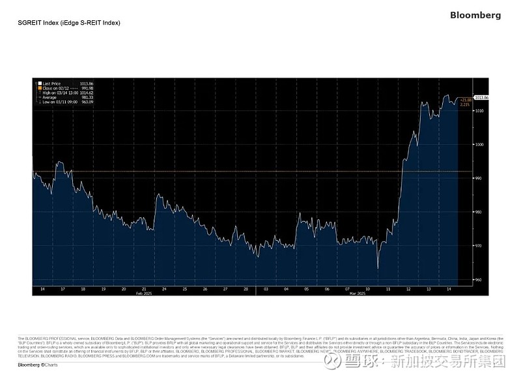Click the 1000 y-axis label
Screen dimensions: 521x377
point(479,145)
